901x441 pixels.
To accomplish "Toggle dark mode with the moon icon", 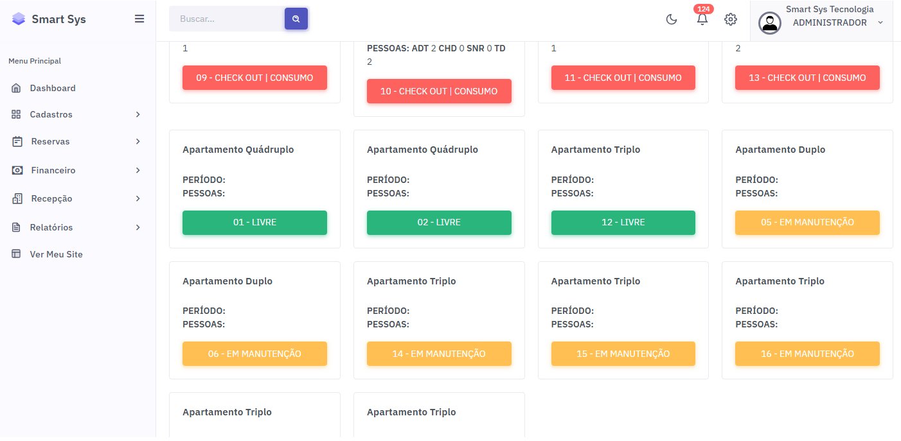I will [x=672, y=19].
